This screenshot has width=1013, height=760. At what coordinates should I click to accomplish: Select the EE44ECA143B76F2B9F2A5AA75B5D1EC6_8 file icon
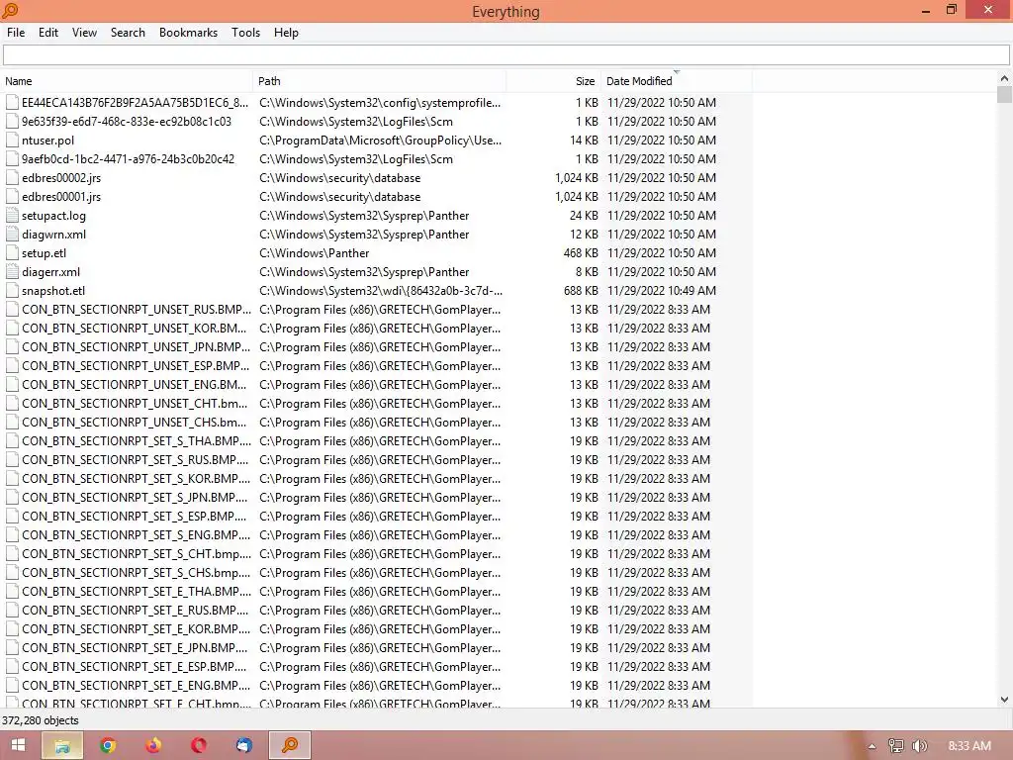point(12,103)
